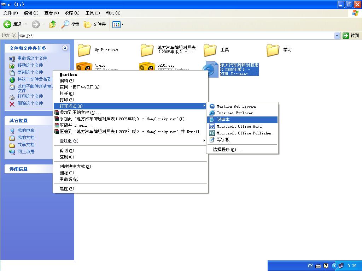Click the Back (后退) arrow icon
The image size is (362, 271).
7,24
